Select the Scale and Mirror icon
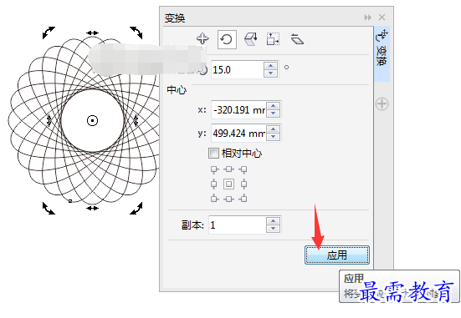The image size is (461, 318). pos(251,39)
